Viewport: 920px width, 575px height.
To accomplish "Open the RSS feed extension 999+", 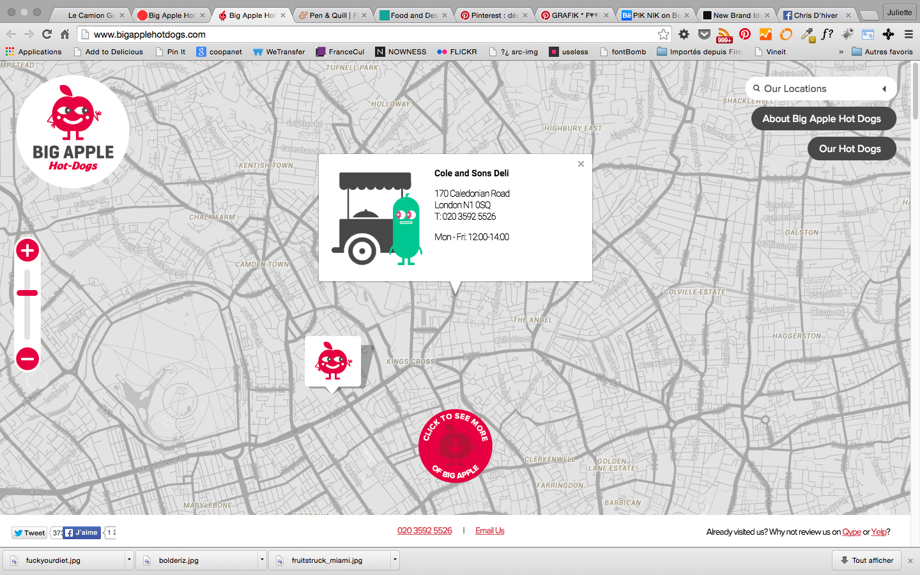I will tap(724, 35).
